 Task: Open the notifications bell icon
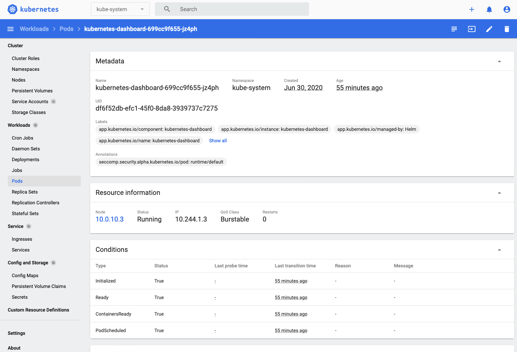tap(489, 9)
